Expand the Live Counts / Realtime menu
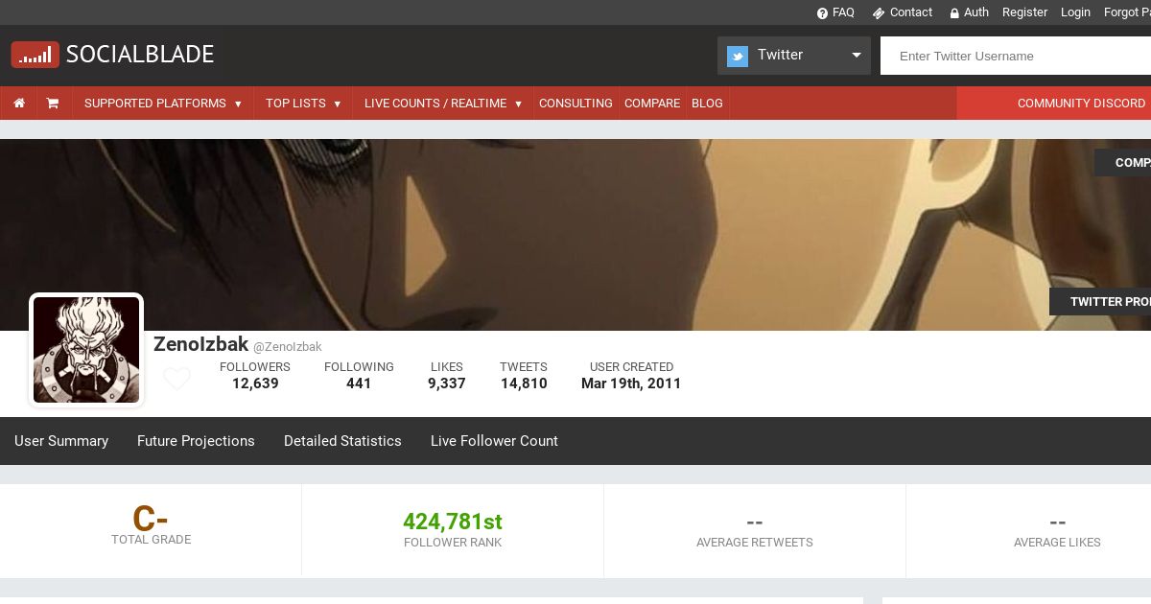This screenshot has width=1151, height=604. pos(443,104)
